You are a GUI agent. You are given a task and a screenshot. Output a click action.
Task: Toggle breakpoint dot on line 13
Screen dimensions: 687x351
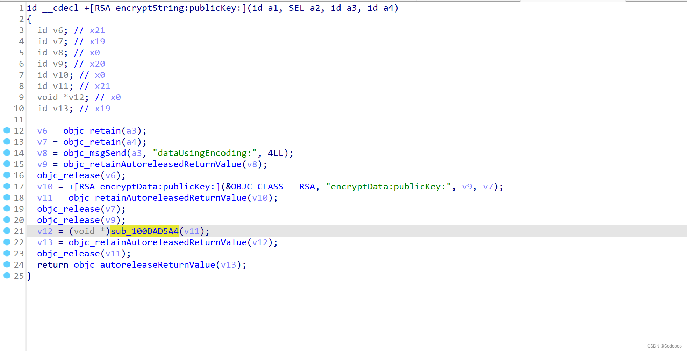7,142
